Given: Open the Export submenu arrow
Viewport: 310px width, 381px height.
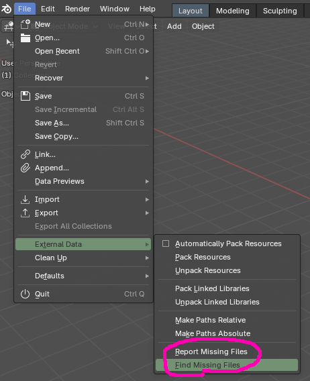Looking at the screenshot, I should tap(147, 213).
